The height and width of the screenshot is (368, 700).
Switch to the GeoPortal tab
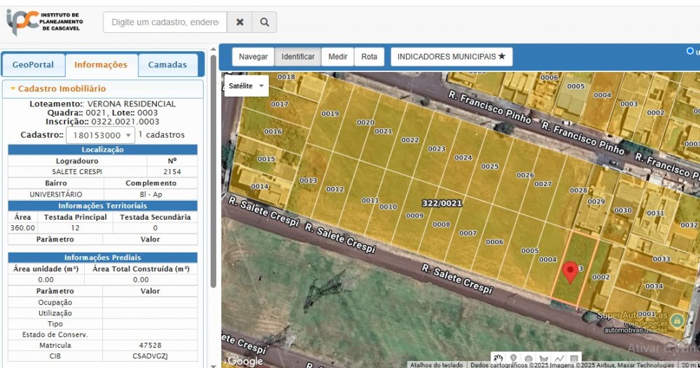coord(33,65)
